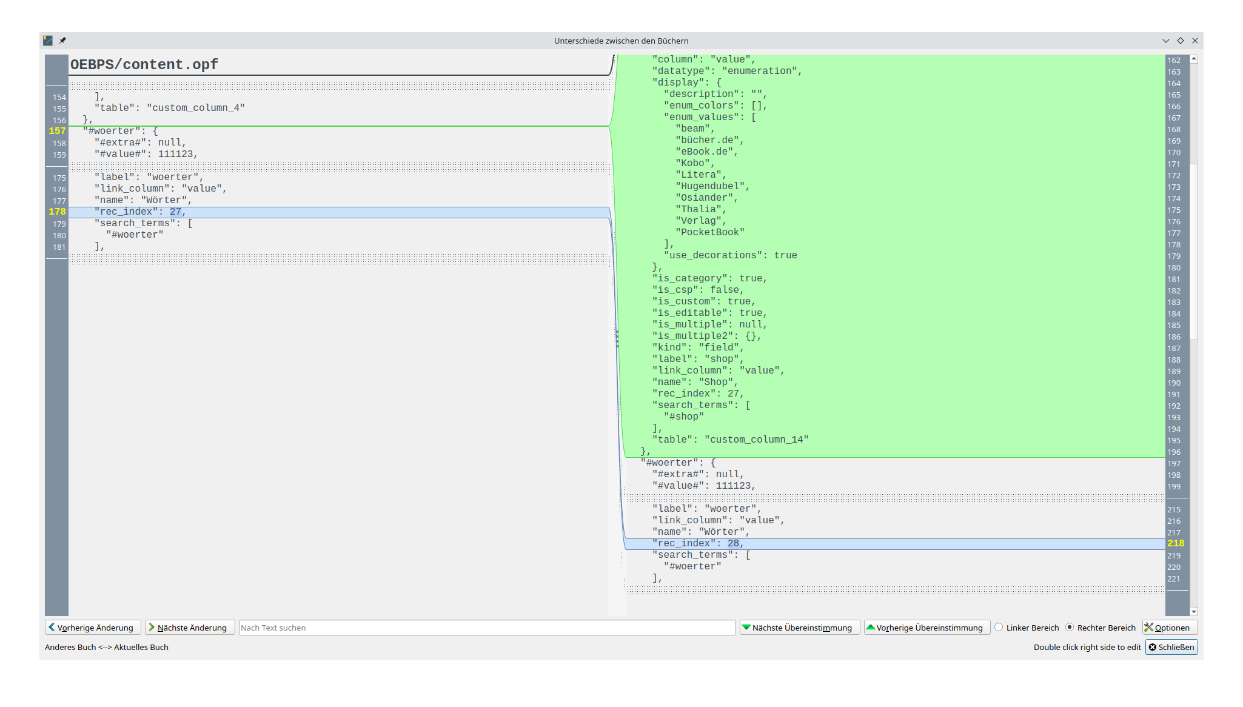Click the application icon in the title bar
The width and height of the screenshot is (1243, 707).
coord(48,41)
